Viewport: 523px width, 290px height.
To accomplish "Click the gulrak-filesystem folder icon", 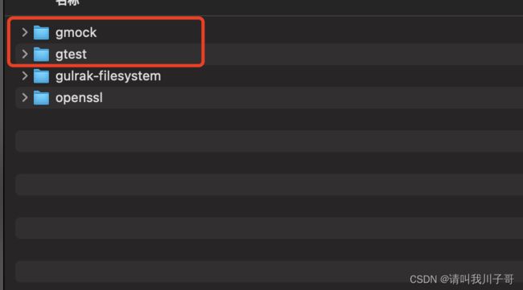I will pos(41,76).
